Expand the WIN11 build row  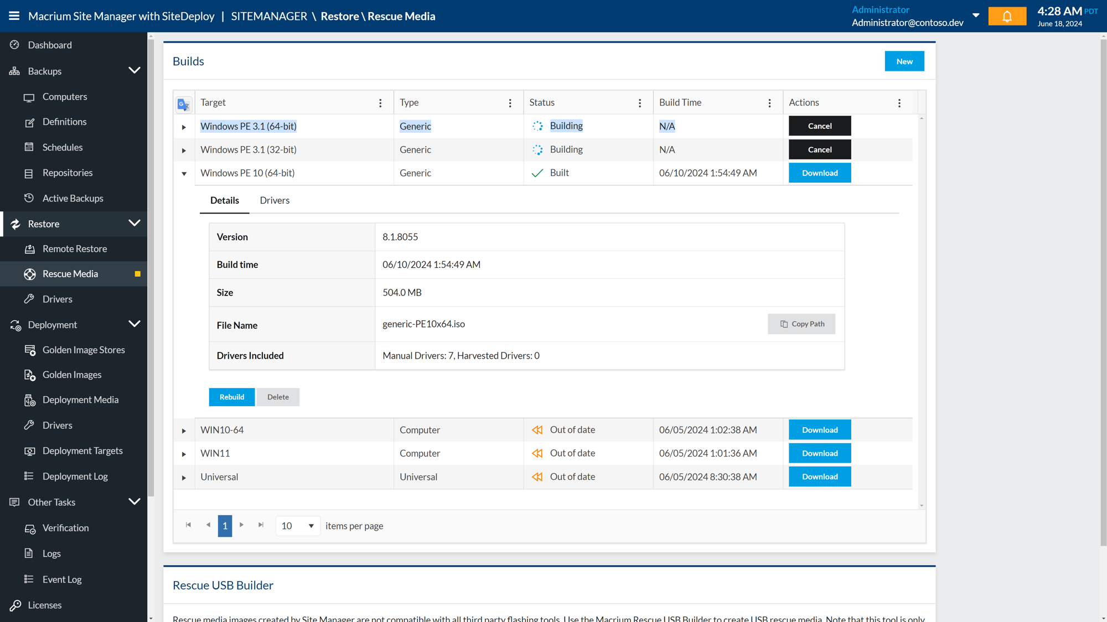tap(184, 454)
